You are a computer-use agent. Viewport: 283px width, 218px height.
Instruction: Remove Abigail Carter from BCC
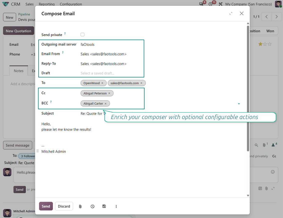pyautogui.click(x=106, y=104)
